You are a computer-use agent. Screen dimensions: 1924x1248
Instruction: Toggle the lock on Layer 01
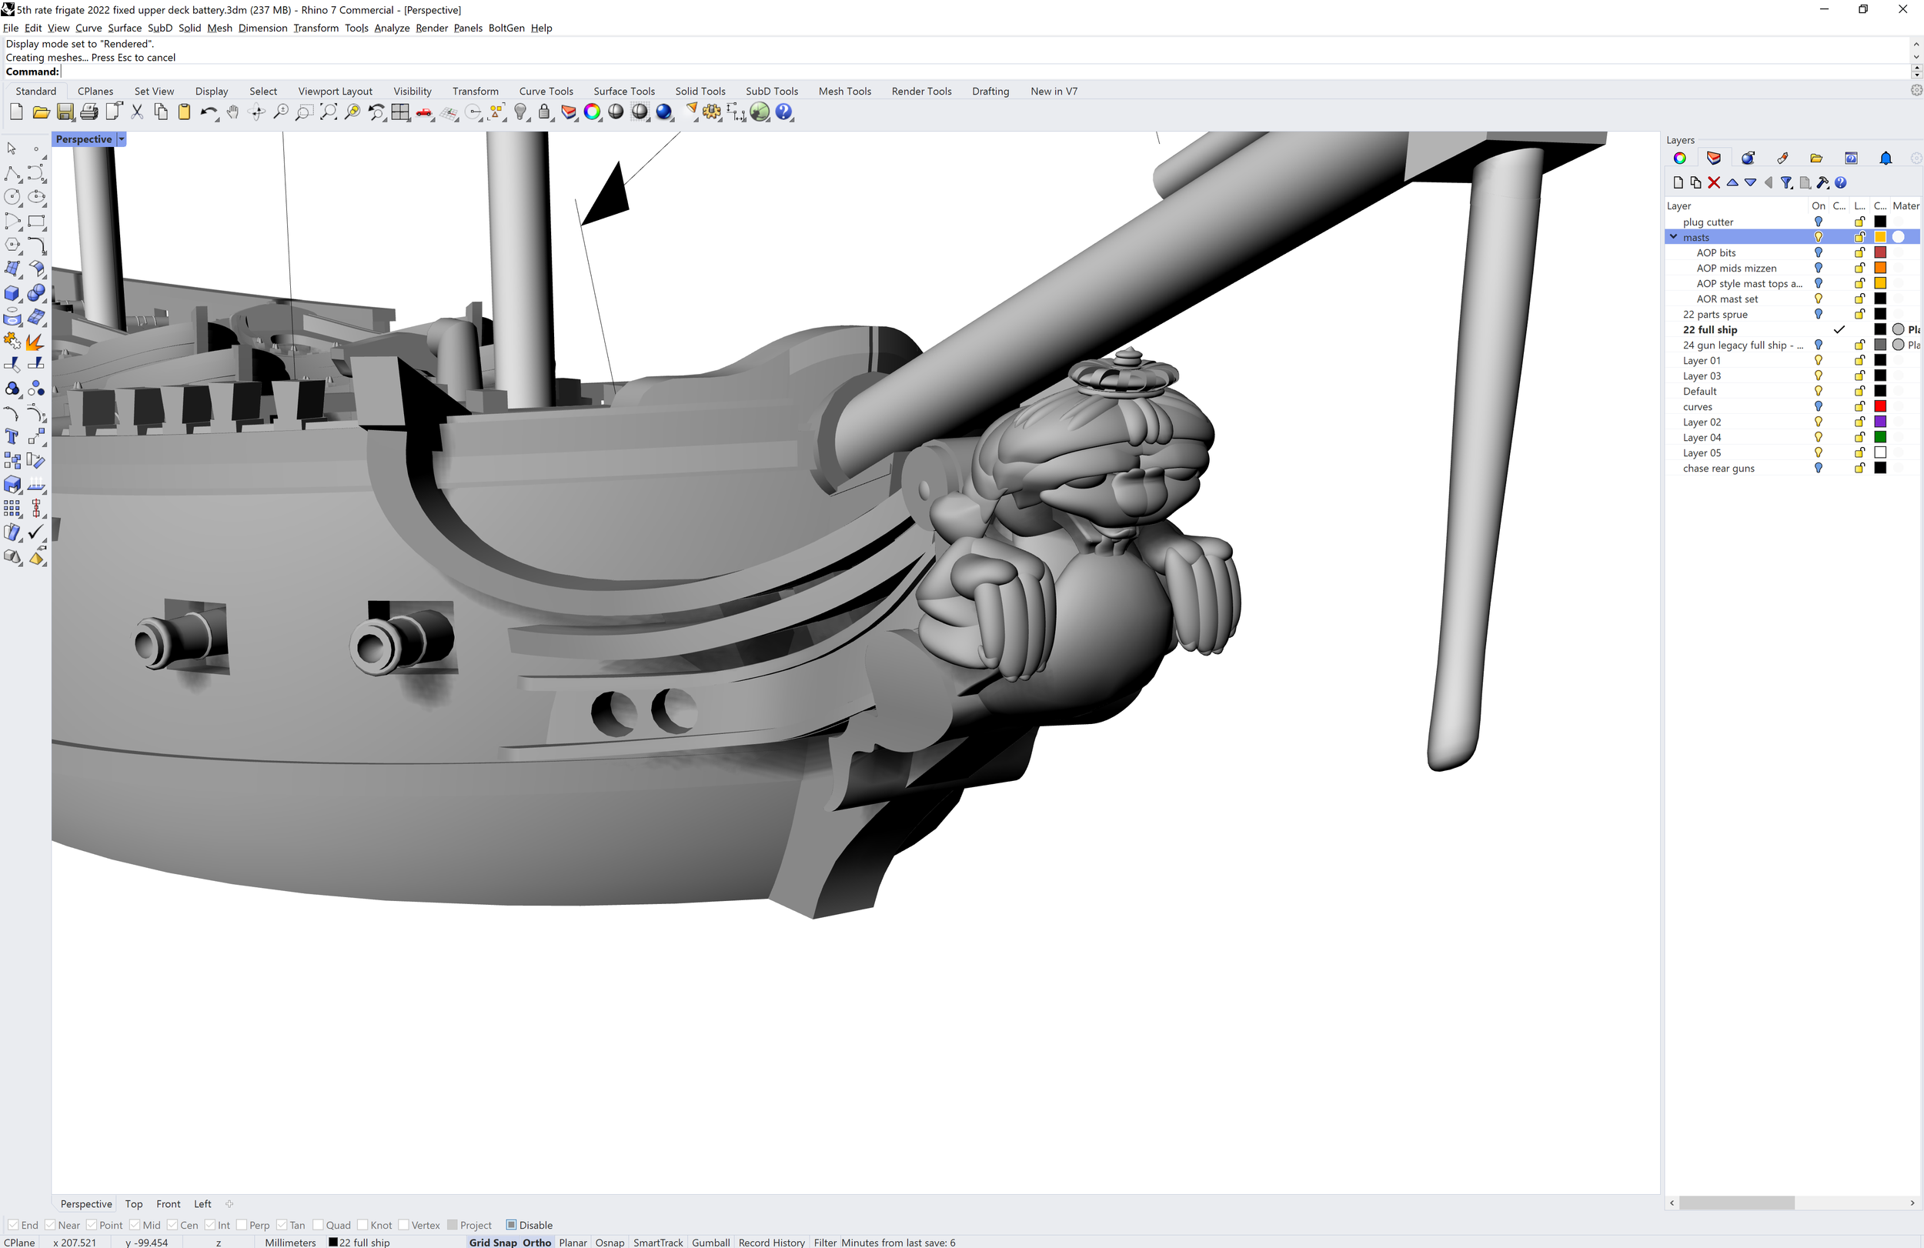[1858, 361]
